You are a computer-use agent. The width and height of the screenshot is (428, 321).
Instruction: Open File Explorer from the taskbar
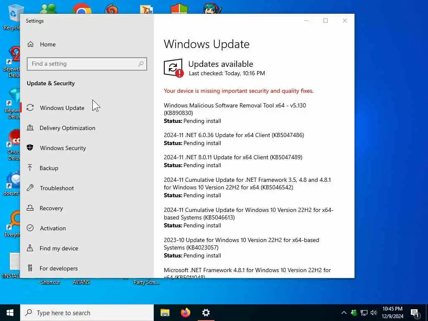tap(165, 313)
